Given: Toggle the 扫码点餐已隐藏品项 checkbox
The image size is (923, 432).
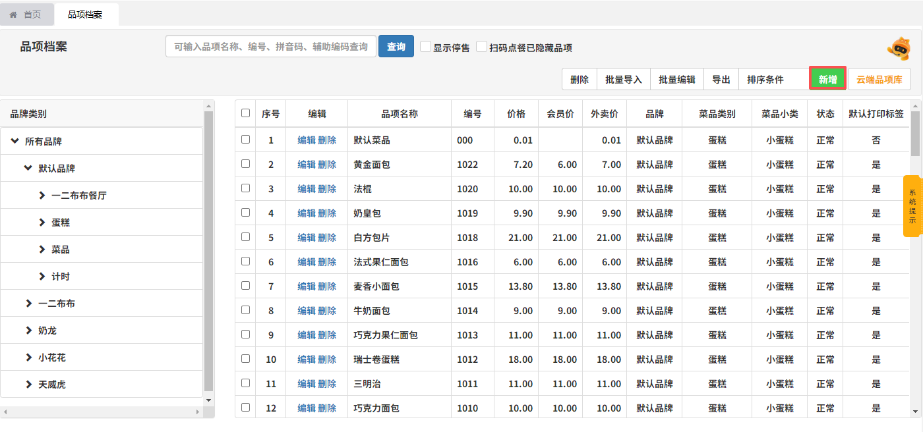Looking at the screenshot, I should (482, 47).
